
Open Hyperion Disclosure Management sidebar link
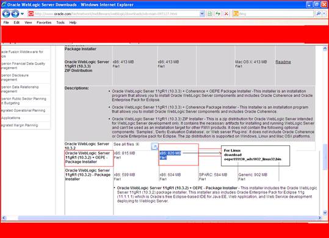point(15,78)
